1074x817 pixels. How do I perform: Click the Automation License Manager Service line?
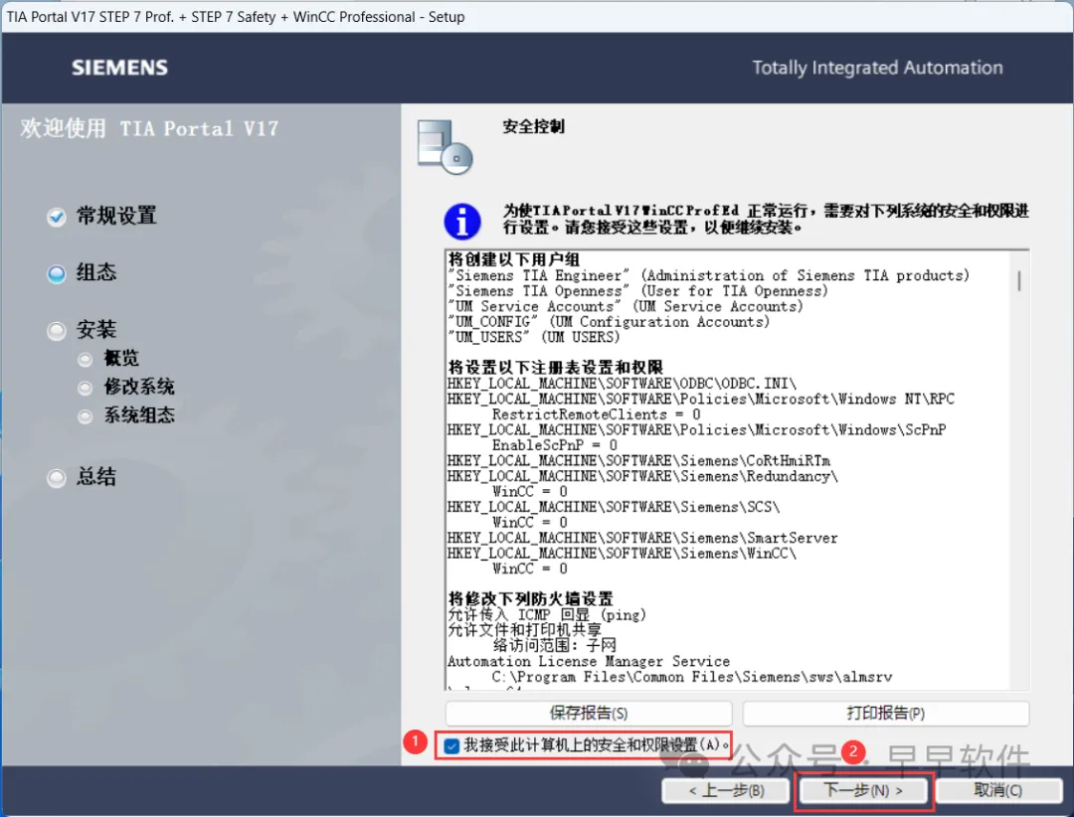(589, 662)
